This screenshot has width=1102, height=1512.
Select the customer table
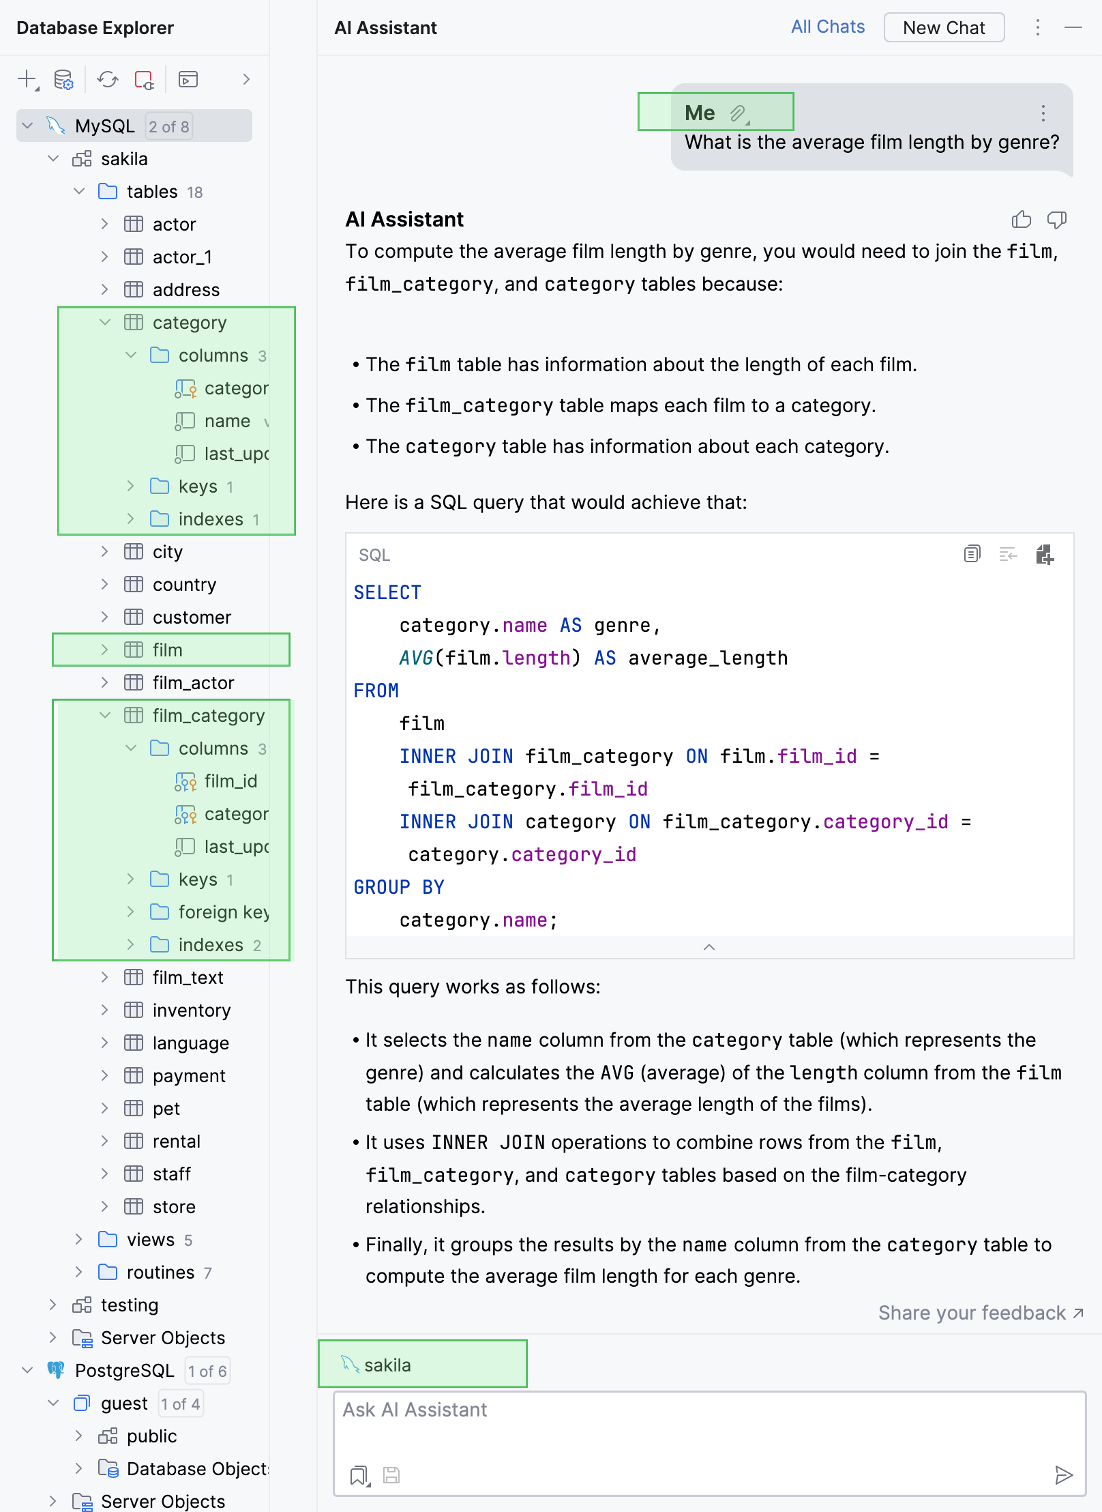tap(192, 617)
